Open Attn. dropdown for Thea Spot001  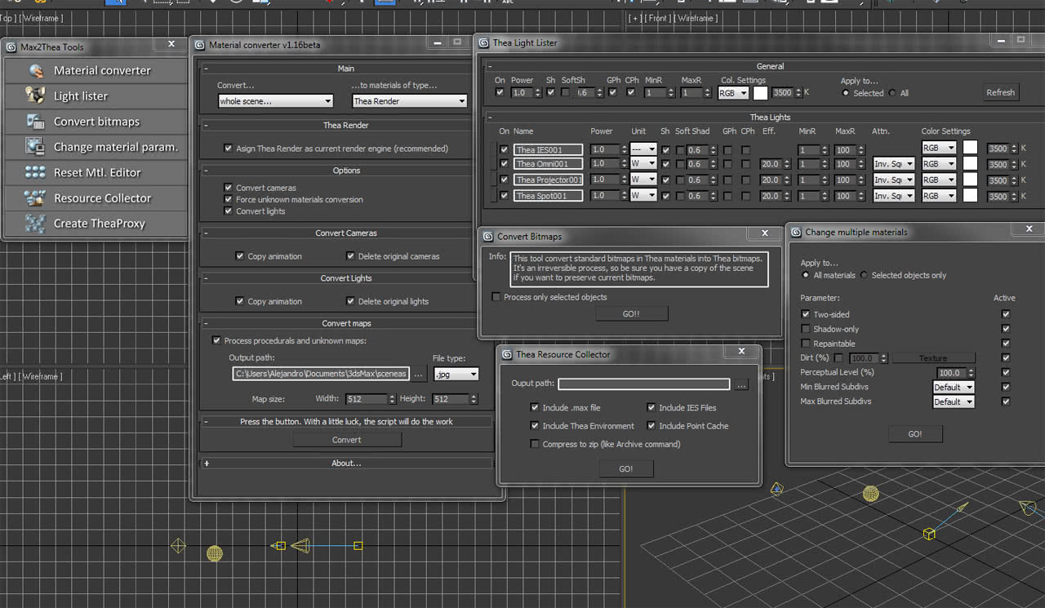pos(893,196)
